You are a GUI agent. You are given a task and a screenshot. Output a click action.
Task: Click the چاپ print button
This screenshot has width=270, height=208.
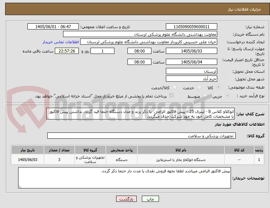pos(150,199)
